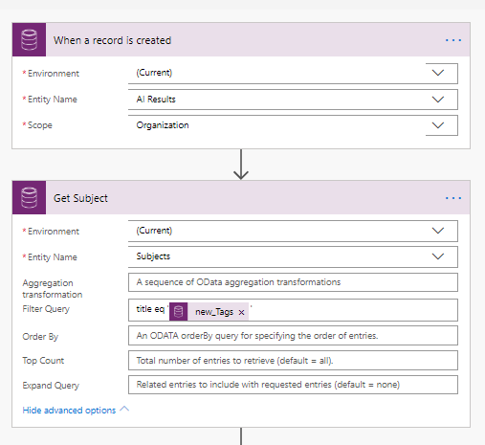The image size is (485, 445).
Task: Click the chevron next to Hide advanced options
Action: coord(124,409)
